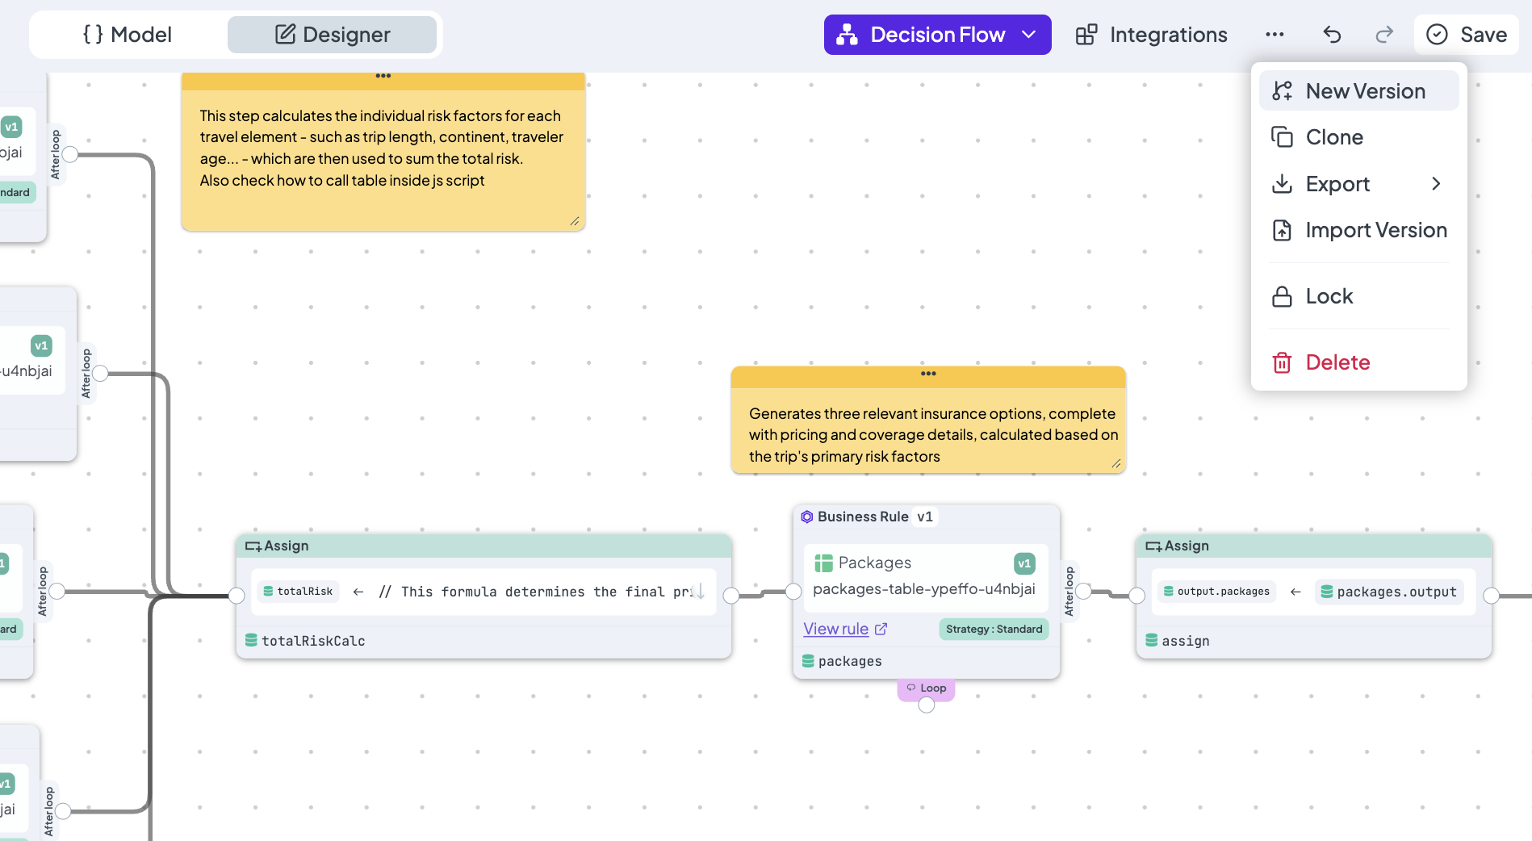Switch to the Designer view
The width and height of the screenshot is (1532, 841).
click(x=332, y=35)
